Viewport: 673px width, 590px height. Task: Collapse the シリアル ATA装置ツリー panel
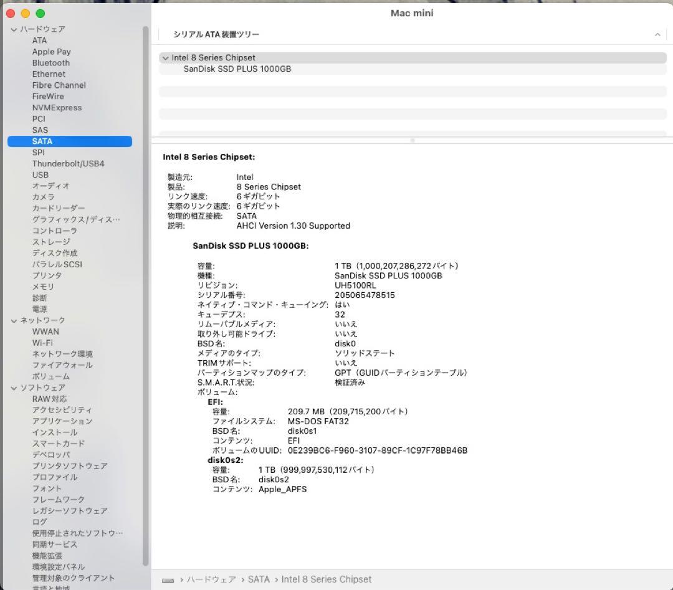pos(659,34)
